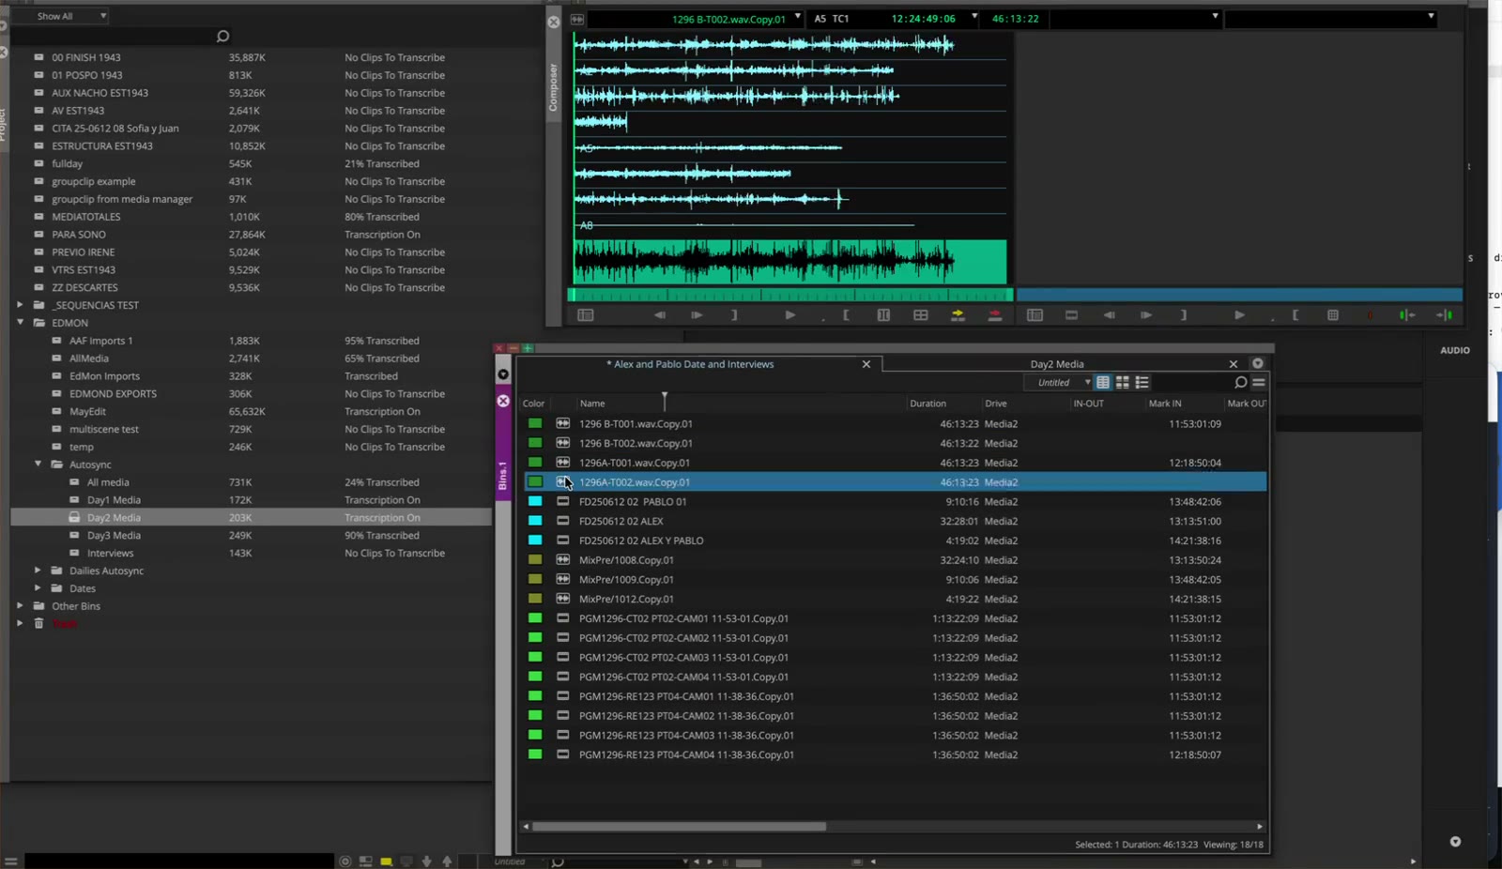Select the Day1 Media bin
Image resolution: width=1502 pixels, height=869 pixels.
click(x=114, y=500)
